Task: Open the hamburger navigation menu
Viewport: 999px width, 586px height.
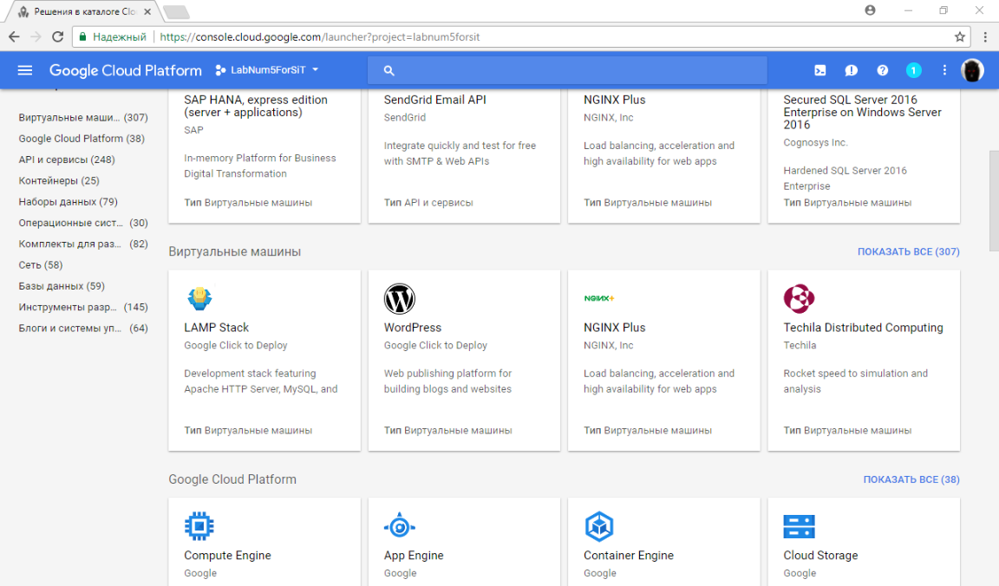Action: coord(25,70)
